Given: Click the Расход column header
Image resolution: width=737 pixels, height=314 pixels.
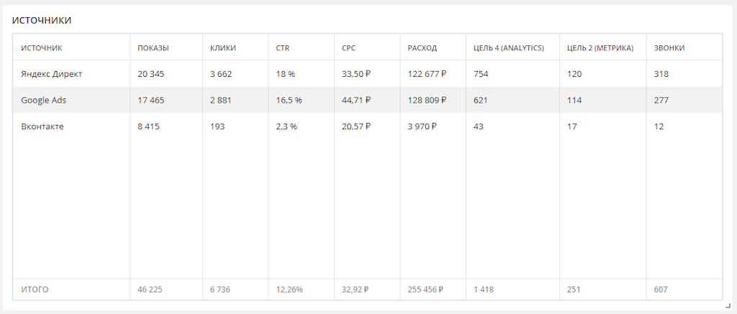Looking at the screenshot, I should click(x=422, y=48).
